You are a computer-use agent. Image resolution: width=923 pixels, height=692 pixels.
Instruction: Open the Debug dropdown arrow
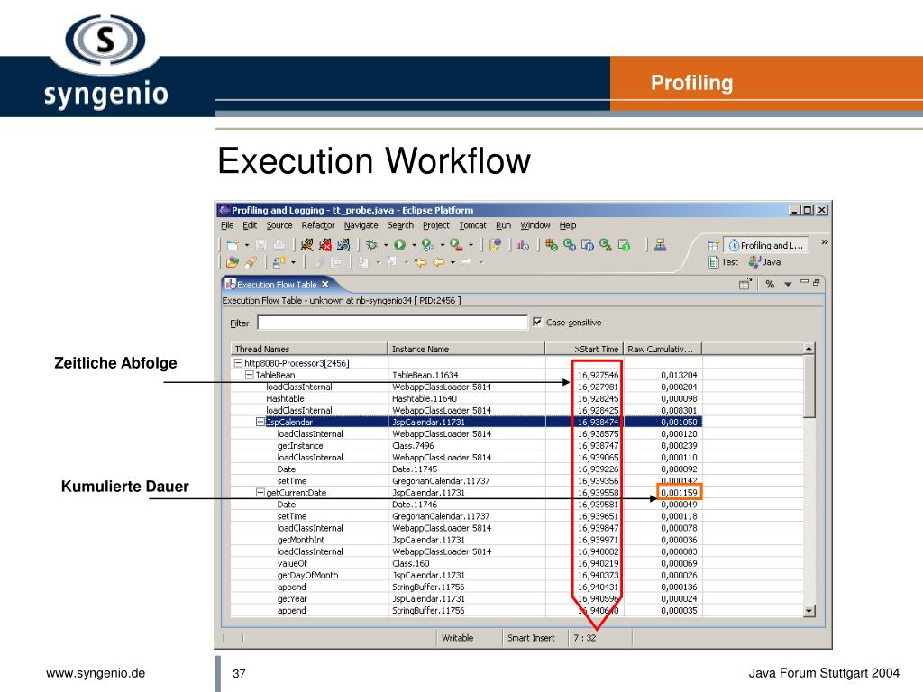386,245
